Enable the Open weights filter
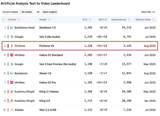 49,12
